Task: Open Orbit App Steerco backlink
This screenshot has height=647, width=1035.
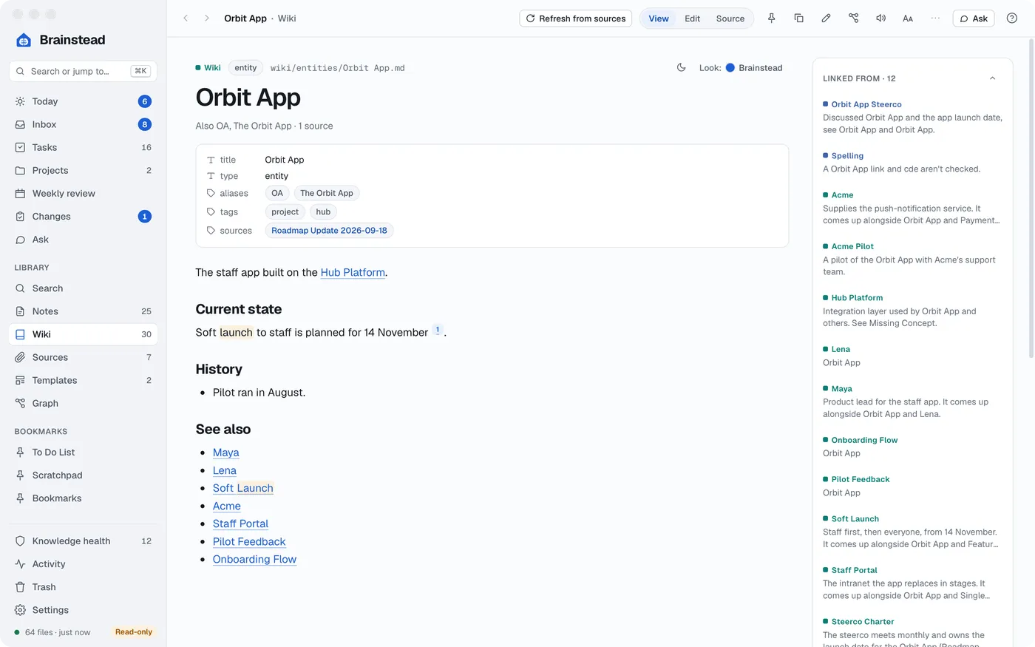Action: (866, 104)
